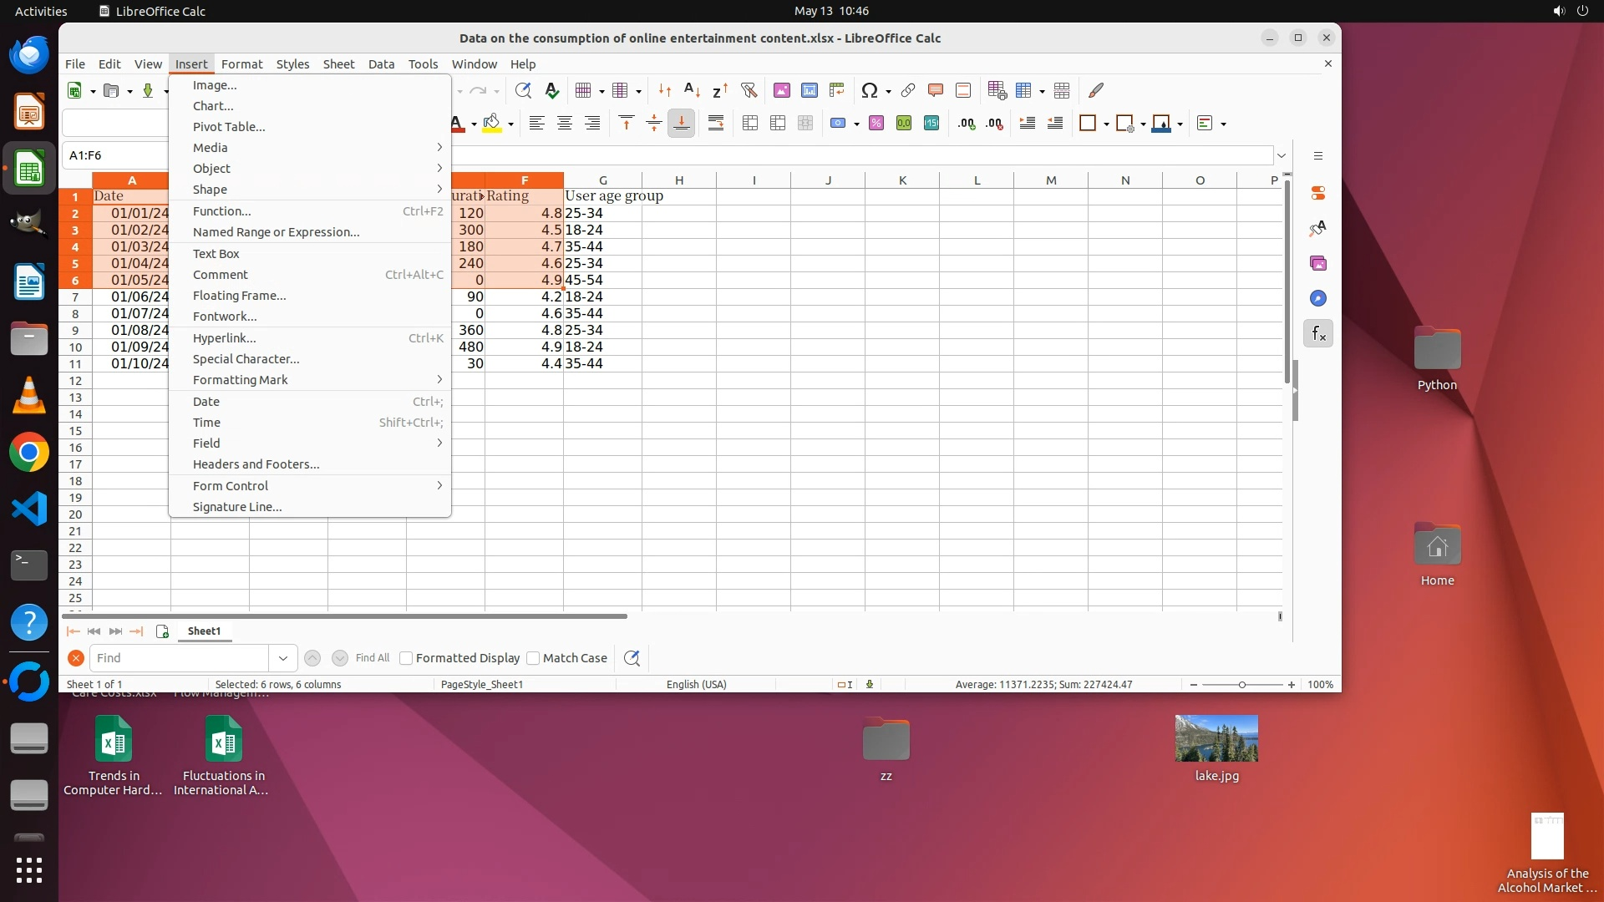1604x902 pixels.
Task: Click the Spelling check icon
Action: click(551, 90)
